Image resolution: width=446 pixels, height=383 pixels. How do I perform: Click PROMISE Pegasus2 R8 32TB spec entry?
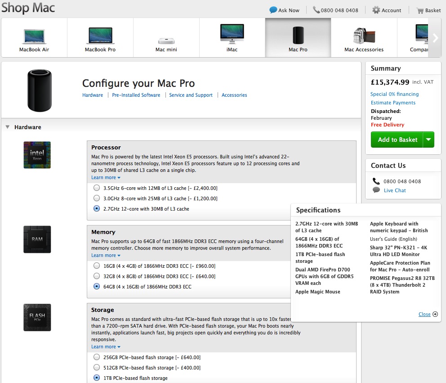[402, 285]
